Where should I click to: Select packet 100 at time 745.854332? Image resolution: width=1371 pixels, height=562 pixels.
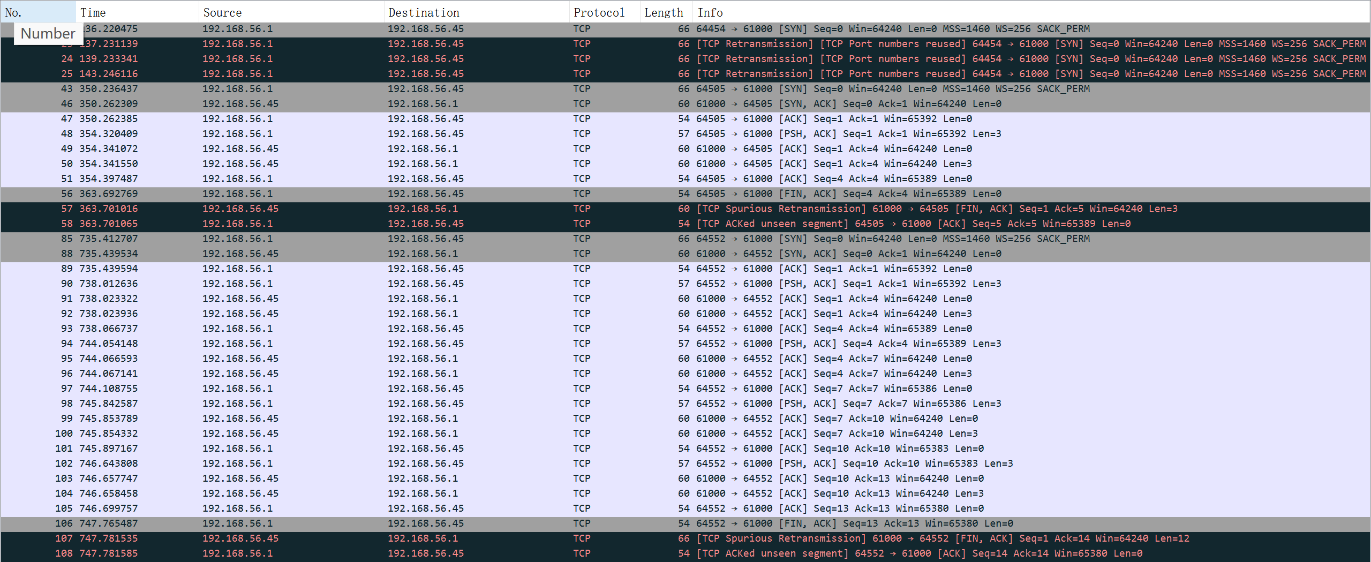[x=685, y=434]
